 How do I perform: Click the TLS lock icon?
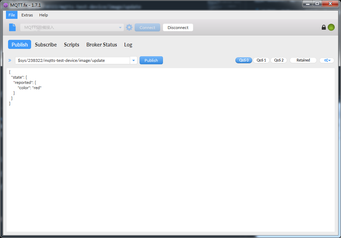click(324, 27)
